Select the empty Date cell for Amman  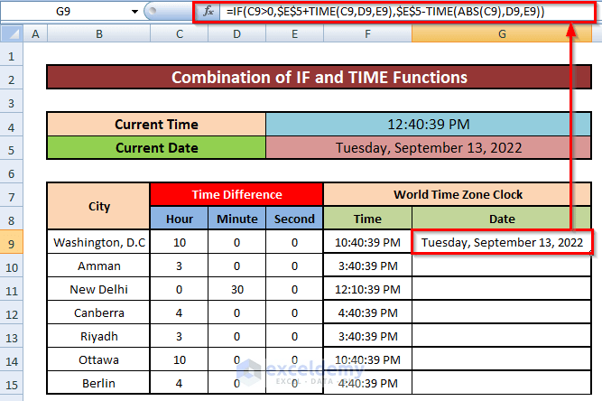click(x=502, y=266)
